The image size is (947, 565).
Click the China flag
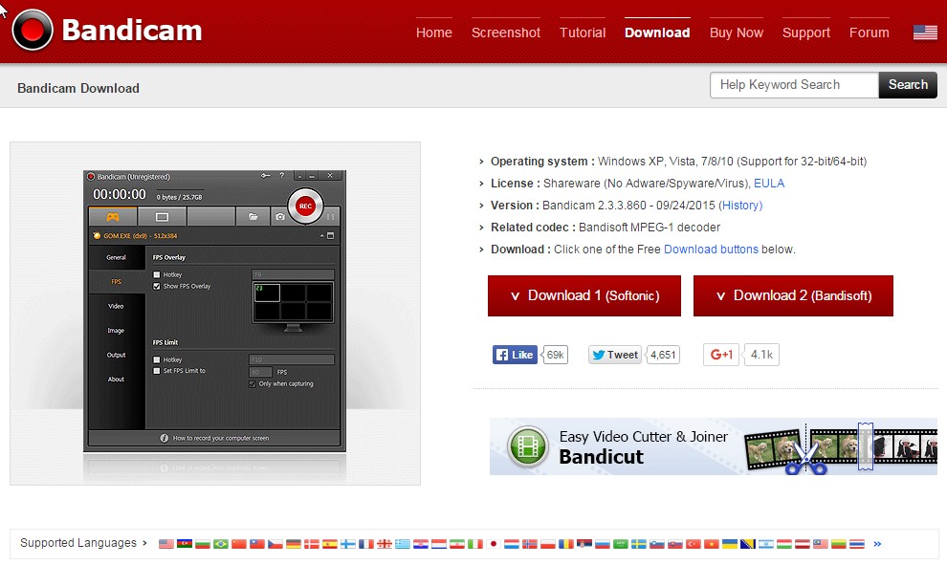[x=239, y=544]
